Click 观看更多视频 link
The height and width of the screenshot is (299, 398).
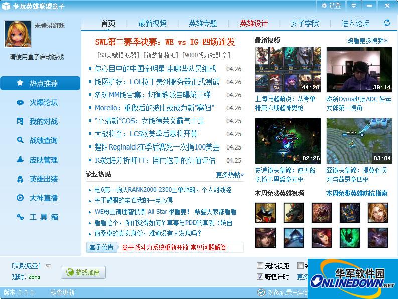[367, 41]
